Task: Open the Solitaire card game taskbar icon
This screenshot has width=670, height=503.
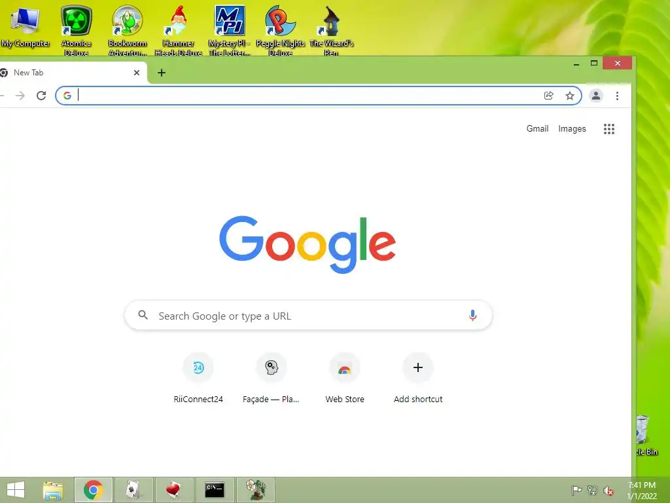Action: click(133, 490)
